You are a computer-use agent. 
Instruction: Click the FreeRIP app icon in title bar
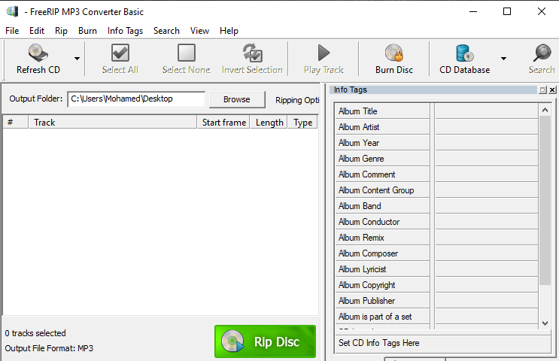click(13, 11)
